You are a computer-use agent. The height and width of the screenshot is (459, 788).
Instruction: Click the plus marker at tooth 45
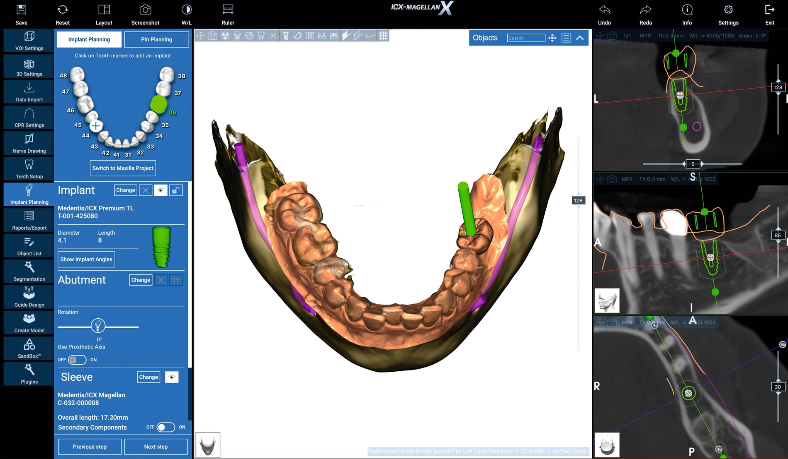coord(96,126)
